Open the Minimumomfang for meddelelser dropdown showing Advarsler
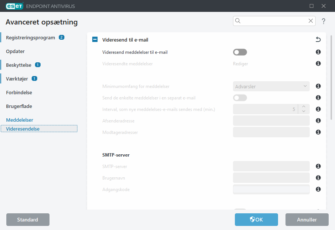The image size is (335, 230). point(271,86)
